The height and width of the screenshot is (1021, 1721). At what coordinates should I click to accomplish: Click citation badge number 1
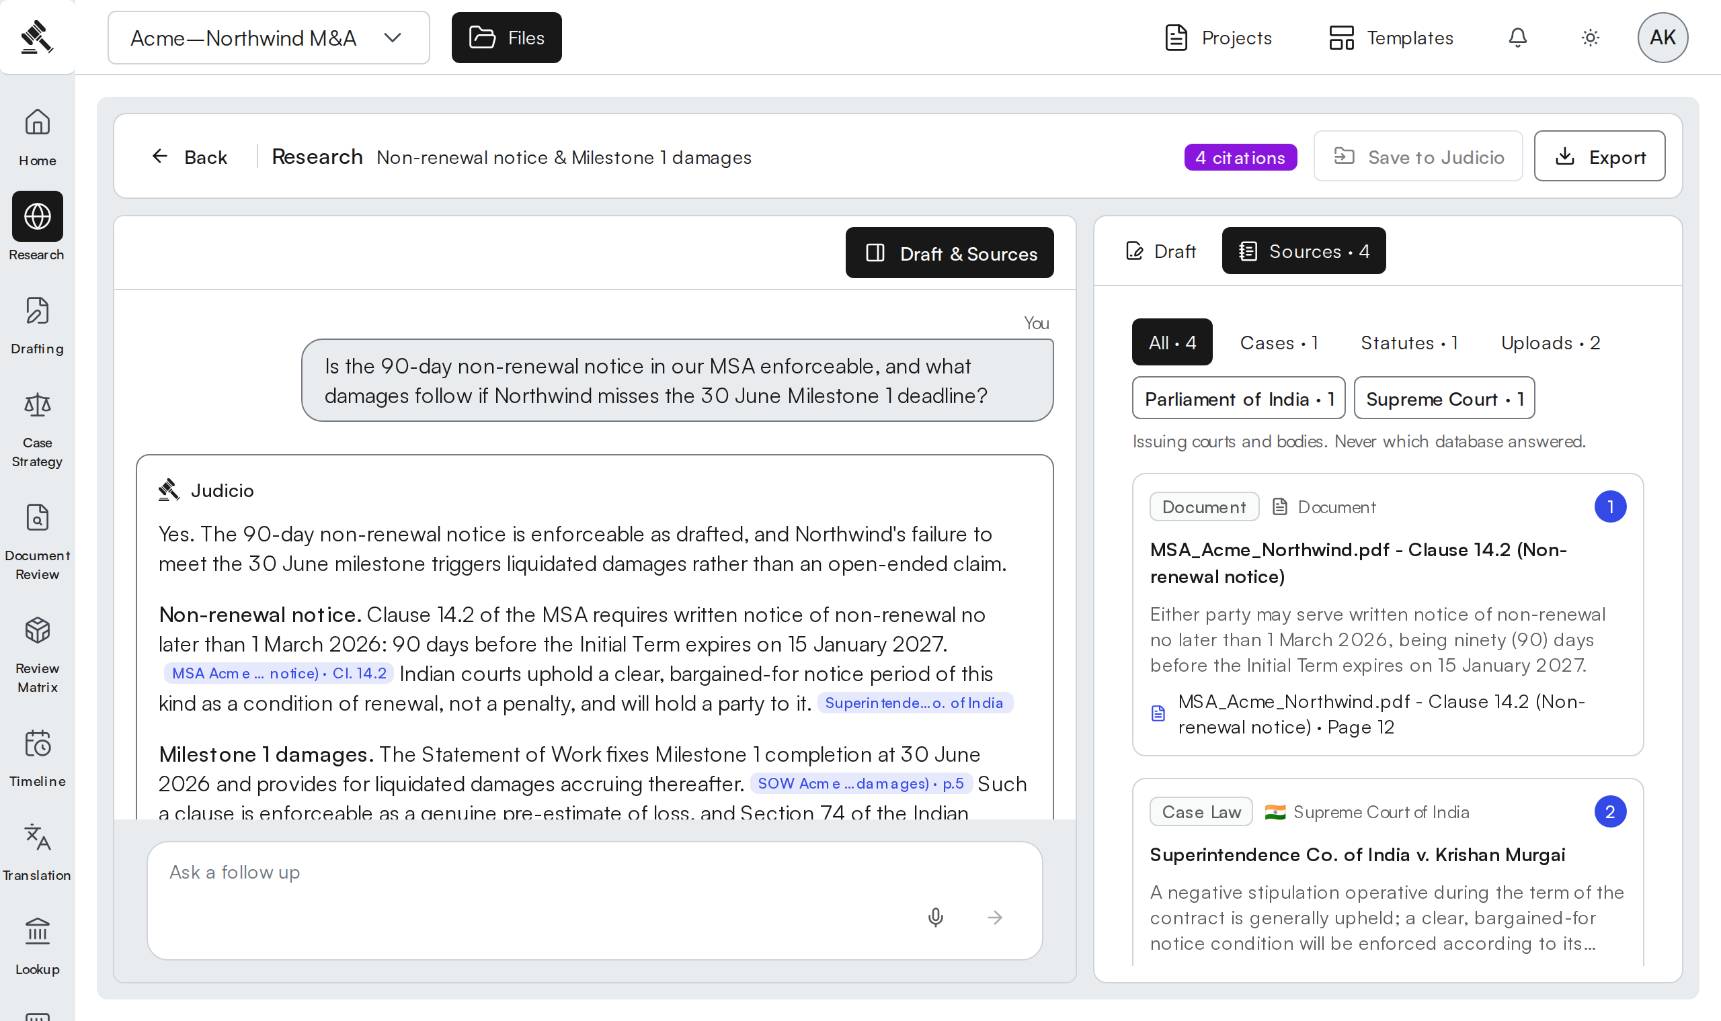(1610, 507)
